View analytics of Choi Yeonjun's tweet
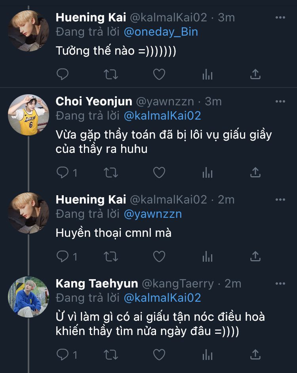Image resolution: width=297 pixels, height=373 pixels. pyautogui.click(x=208, y=172)
